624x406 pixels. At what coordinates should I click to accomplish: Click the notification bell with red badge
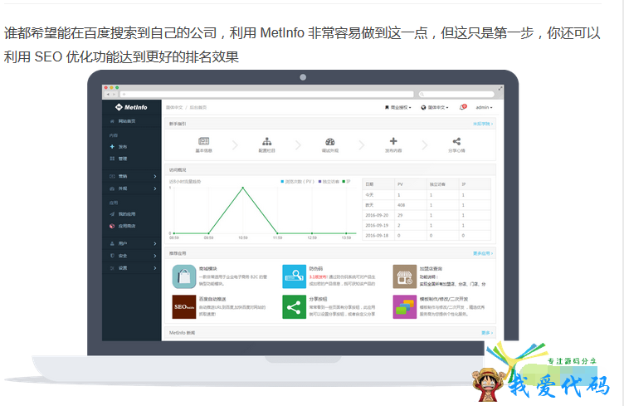pyautogui.click(x=463, y=107)
